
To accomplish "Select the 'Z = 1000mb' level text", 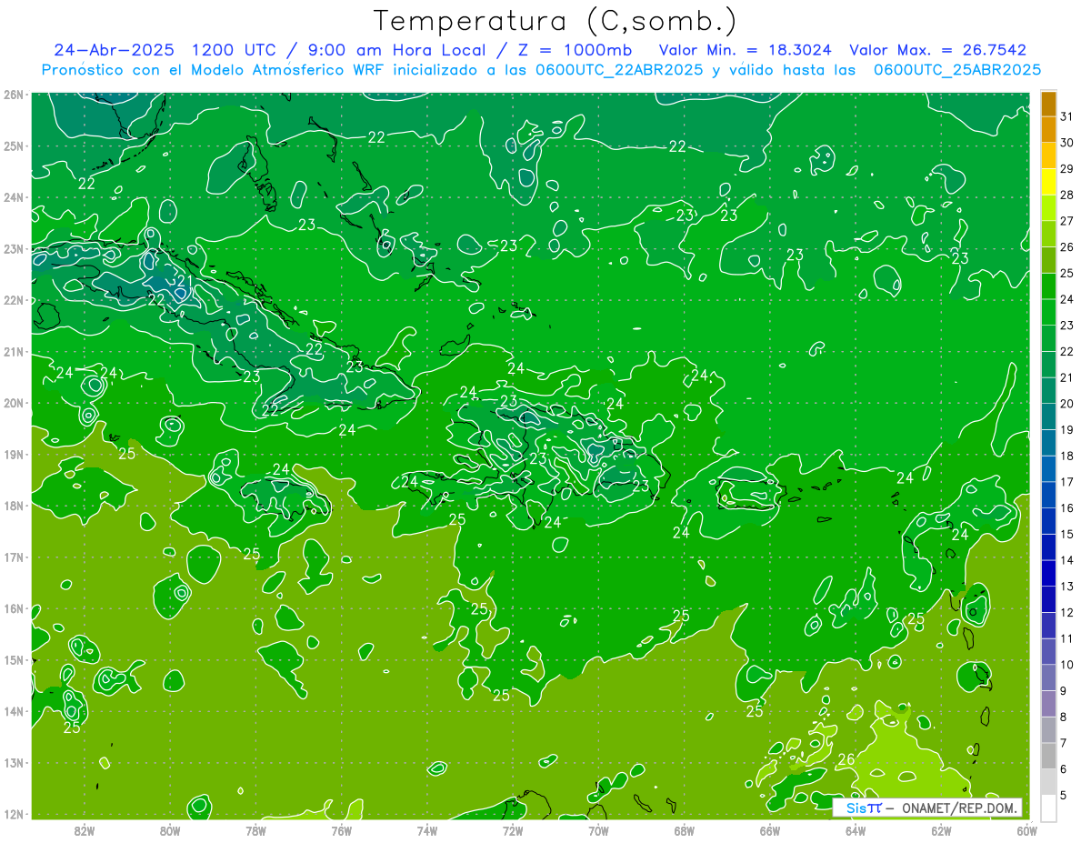I will coord(575,50).
